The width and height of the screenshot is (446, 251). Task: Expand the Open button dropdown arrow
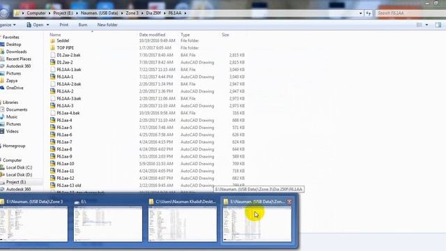click(47, 25)
